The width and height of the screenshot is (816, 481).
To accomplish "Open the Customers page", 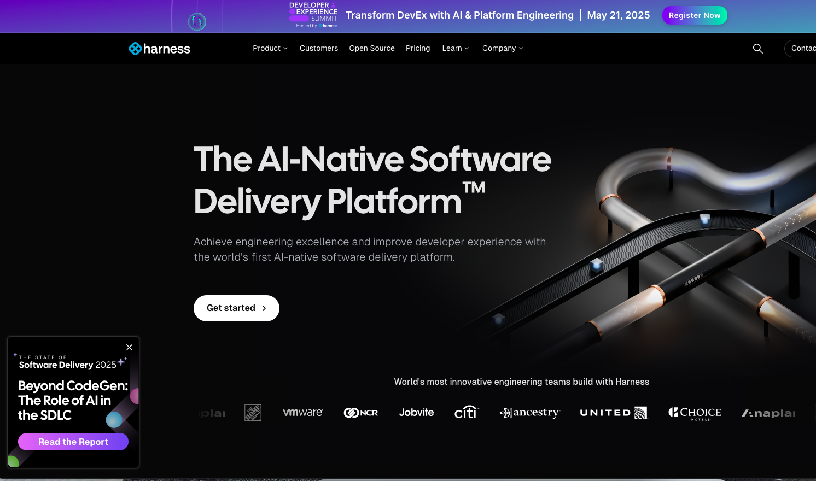I will coord(319,48).
